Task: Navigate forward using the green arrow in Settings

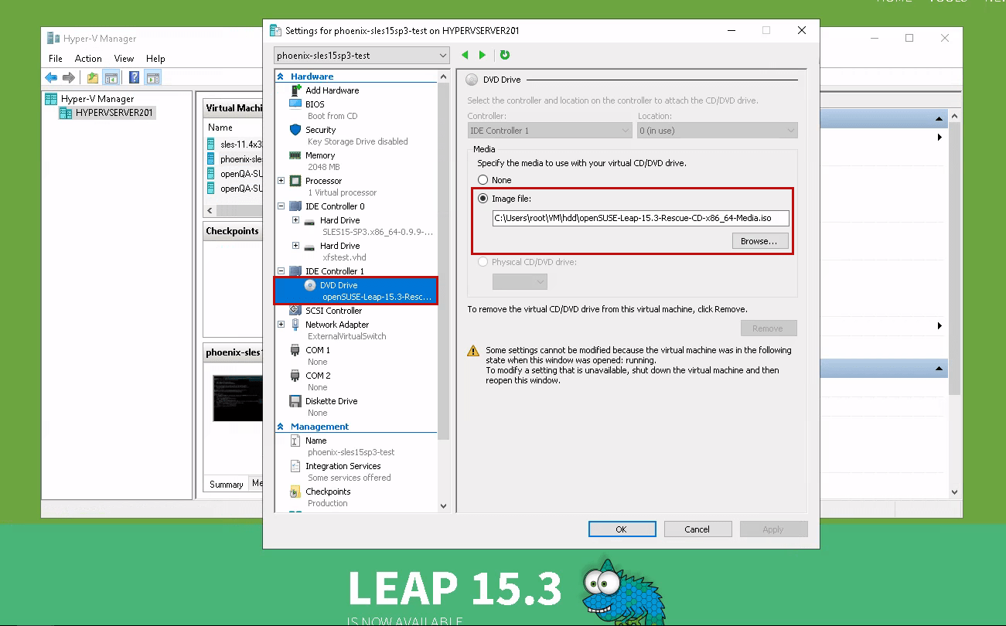Action: coord(481,55)
